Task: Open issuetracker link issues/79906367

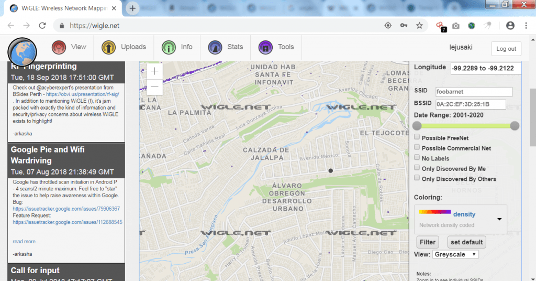Action: coord(66,209)
